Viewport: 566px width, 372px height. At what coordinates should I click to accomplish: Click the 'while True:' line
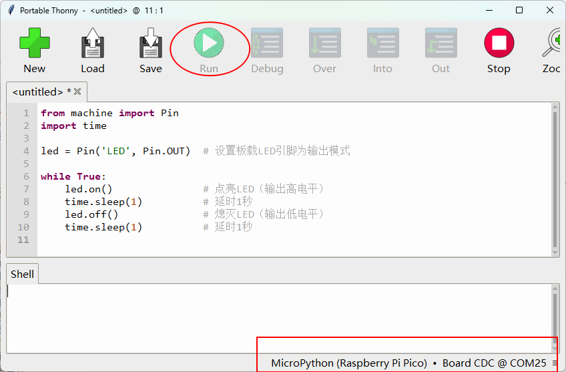(x=73, y=176)
